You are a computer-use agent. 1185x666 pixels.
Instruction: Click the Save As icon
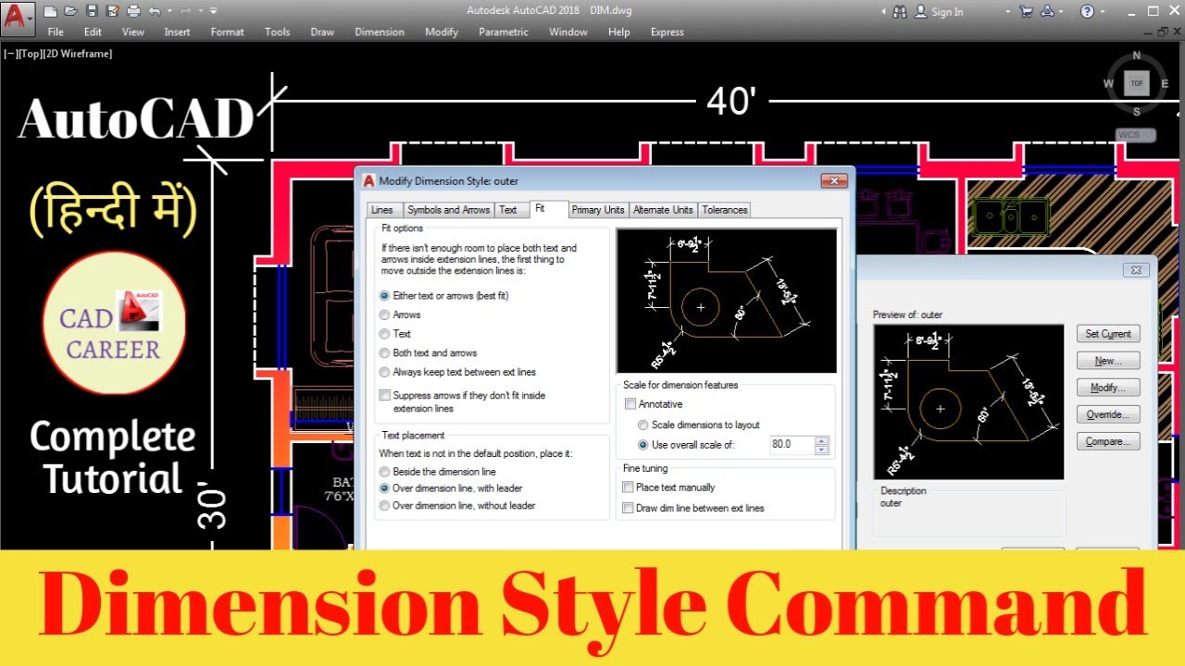coord(112,11)
